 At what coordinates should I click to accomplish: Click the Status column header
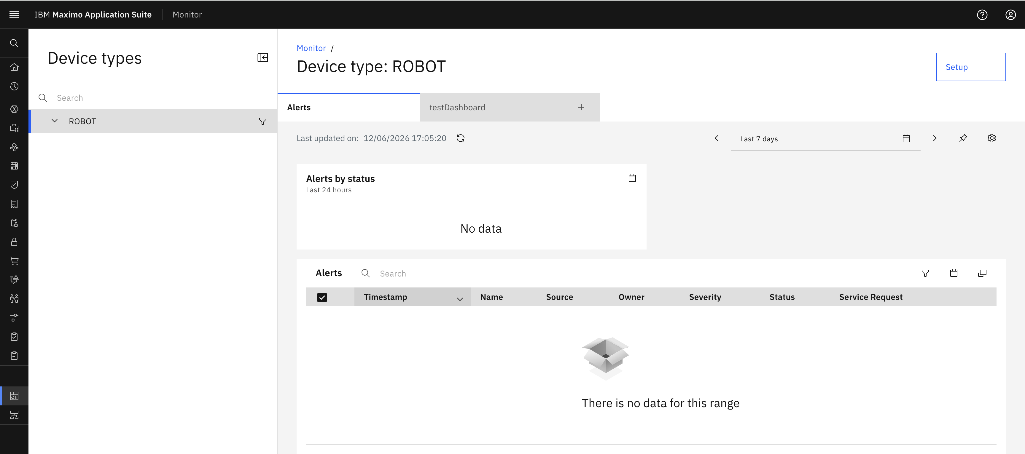click(782, 297)
